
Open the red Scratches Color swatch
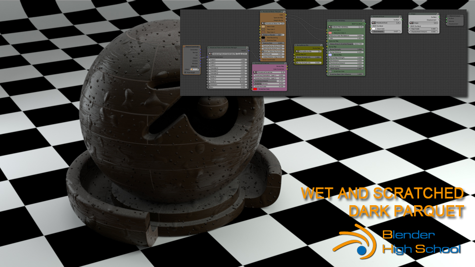pyautogui.click(x=255, y=89)
